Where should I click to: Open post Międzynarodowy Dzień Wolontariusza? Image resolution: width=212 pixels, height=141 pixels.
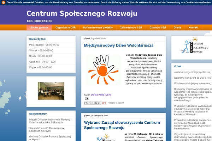119,45
